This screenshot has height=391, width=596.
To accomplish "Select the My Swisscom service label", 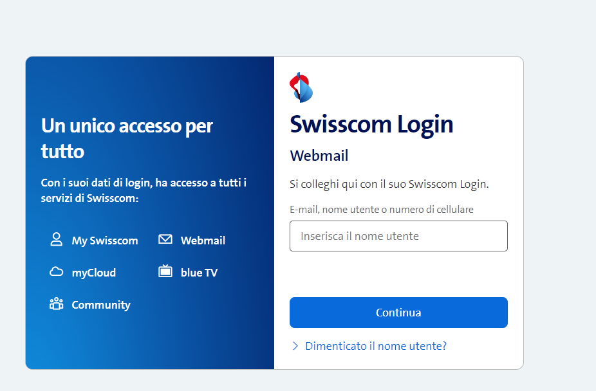I will (105, 241).
